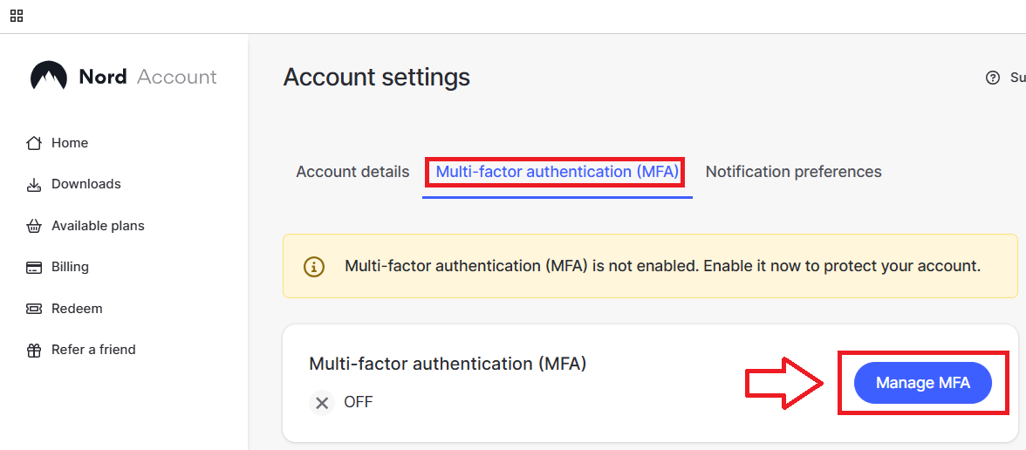Click the Available plans basket icon

(34, 227)
